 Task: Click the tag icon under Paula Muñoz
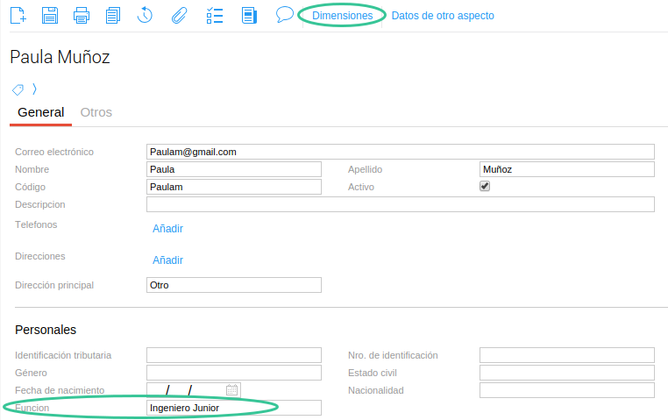(x=18, y=89)
